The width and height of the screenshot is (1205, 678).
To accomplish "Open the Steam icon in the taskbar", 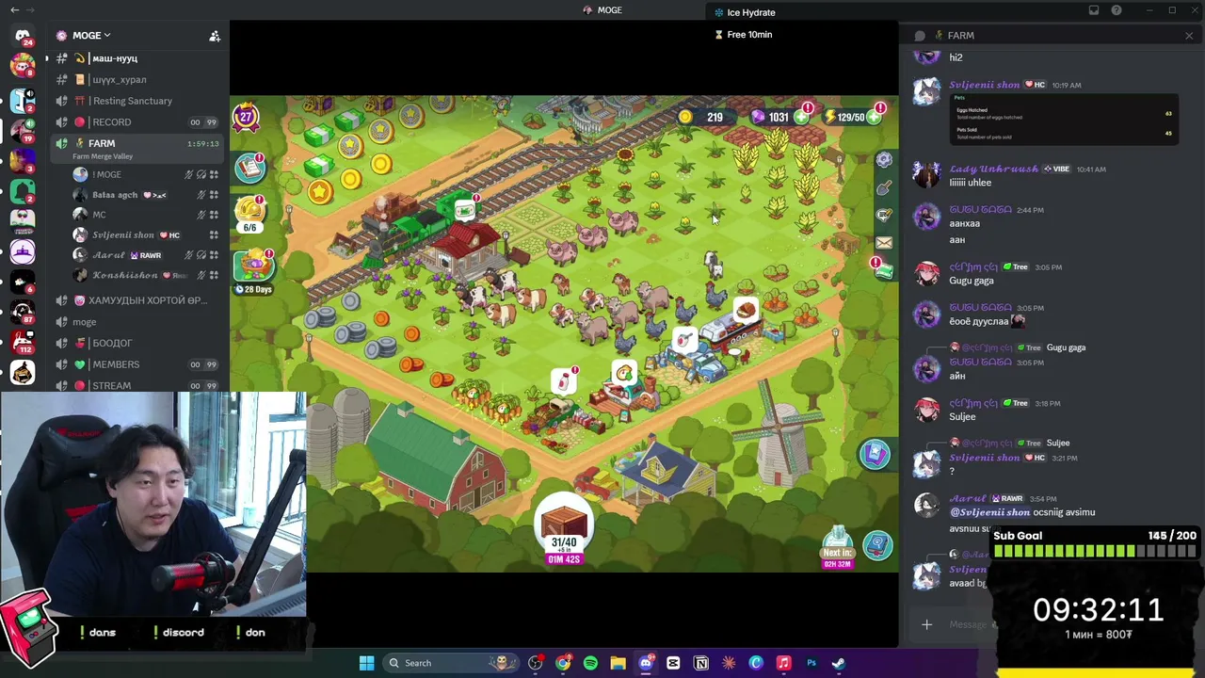I will [839, 663].
